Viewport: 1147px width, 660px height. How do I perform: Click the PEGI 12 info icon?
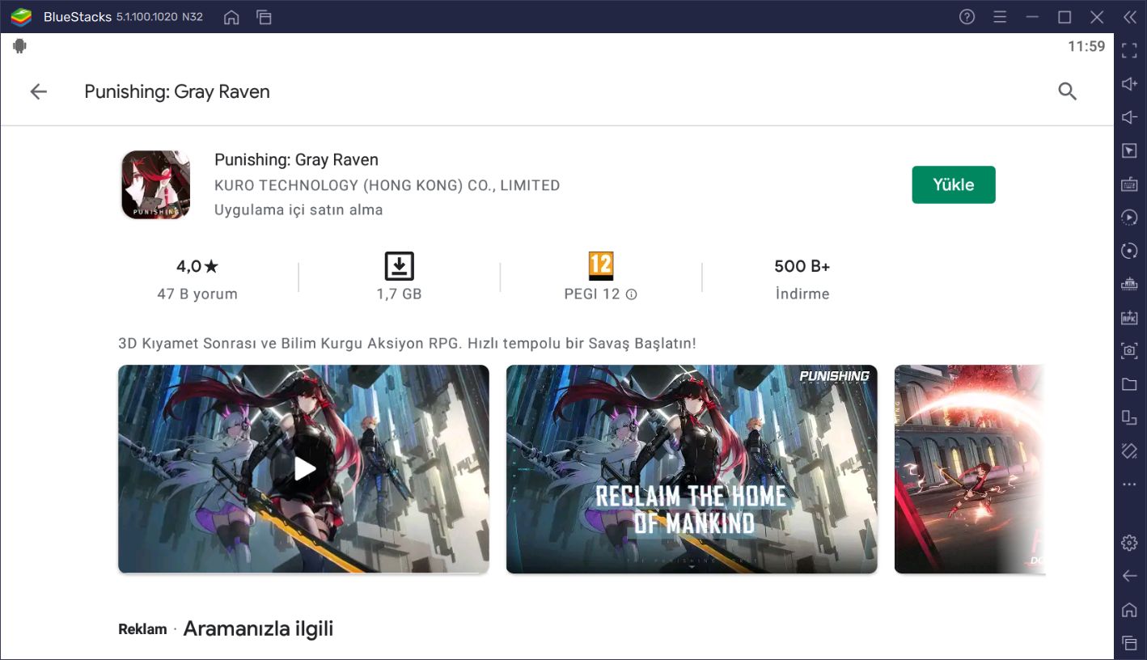632,294
